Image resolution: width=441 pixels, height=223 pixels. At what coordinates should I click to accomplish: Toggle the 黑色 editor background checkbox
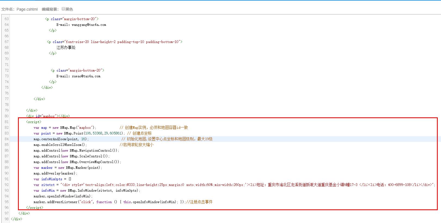click(x=63, y=9)
